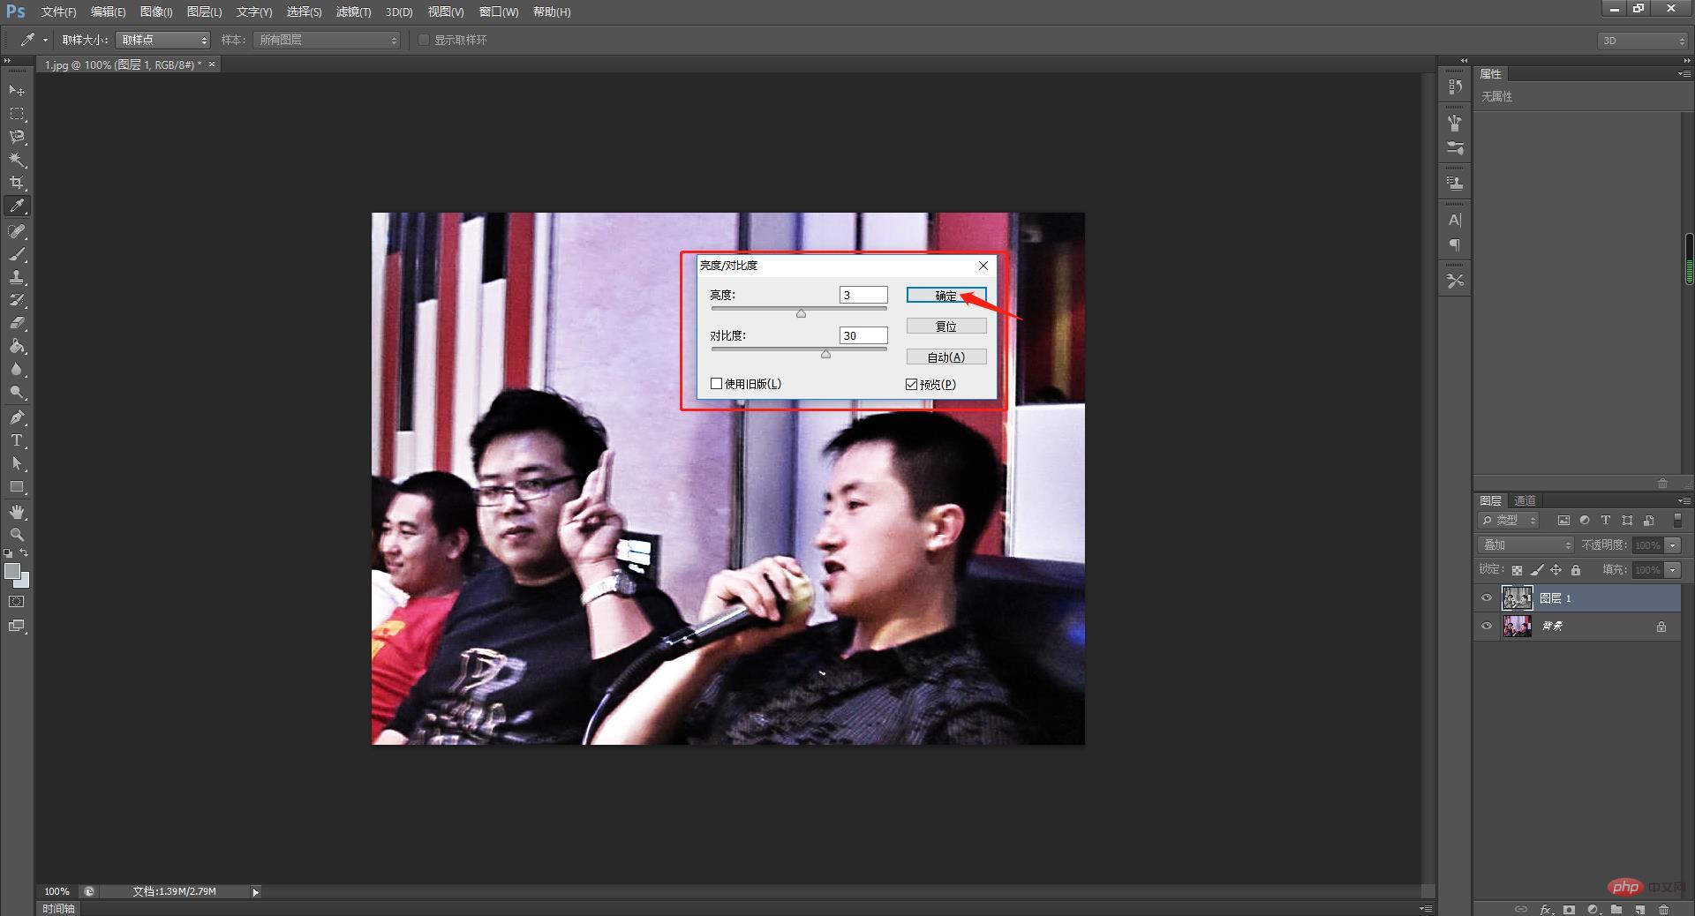
Task: Open the 不透明度 opacity arrow
Action: tap(1673, 545)
